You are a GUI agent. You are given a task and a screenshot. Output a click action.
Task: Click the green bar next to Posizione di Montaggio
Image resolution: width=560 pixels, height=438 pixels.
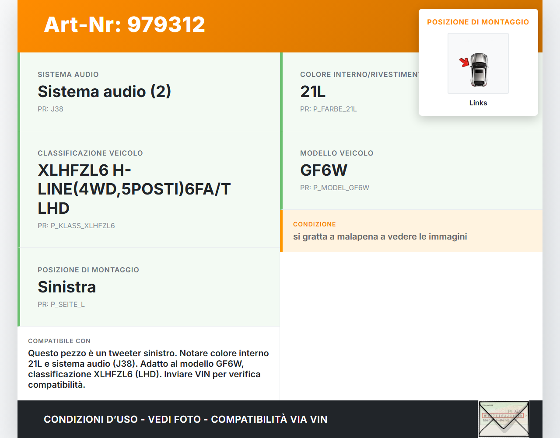(x=18, y=287)
